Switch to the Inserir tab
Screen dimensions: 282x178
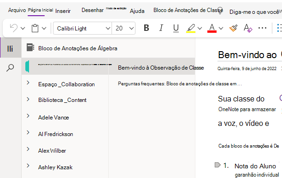(x=63, y=11)
